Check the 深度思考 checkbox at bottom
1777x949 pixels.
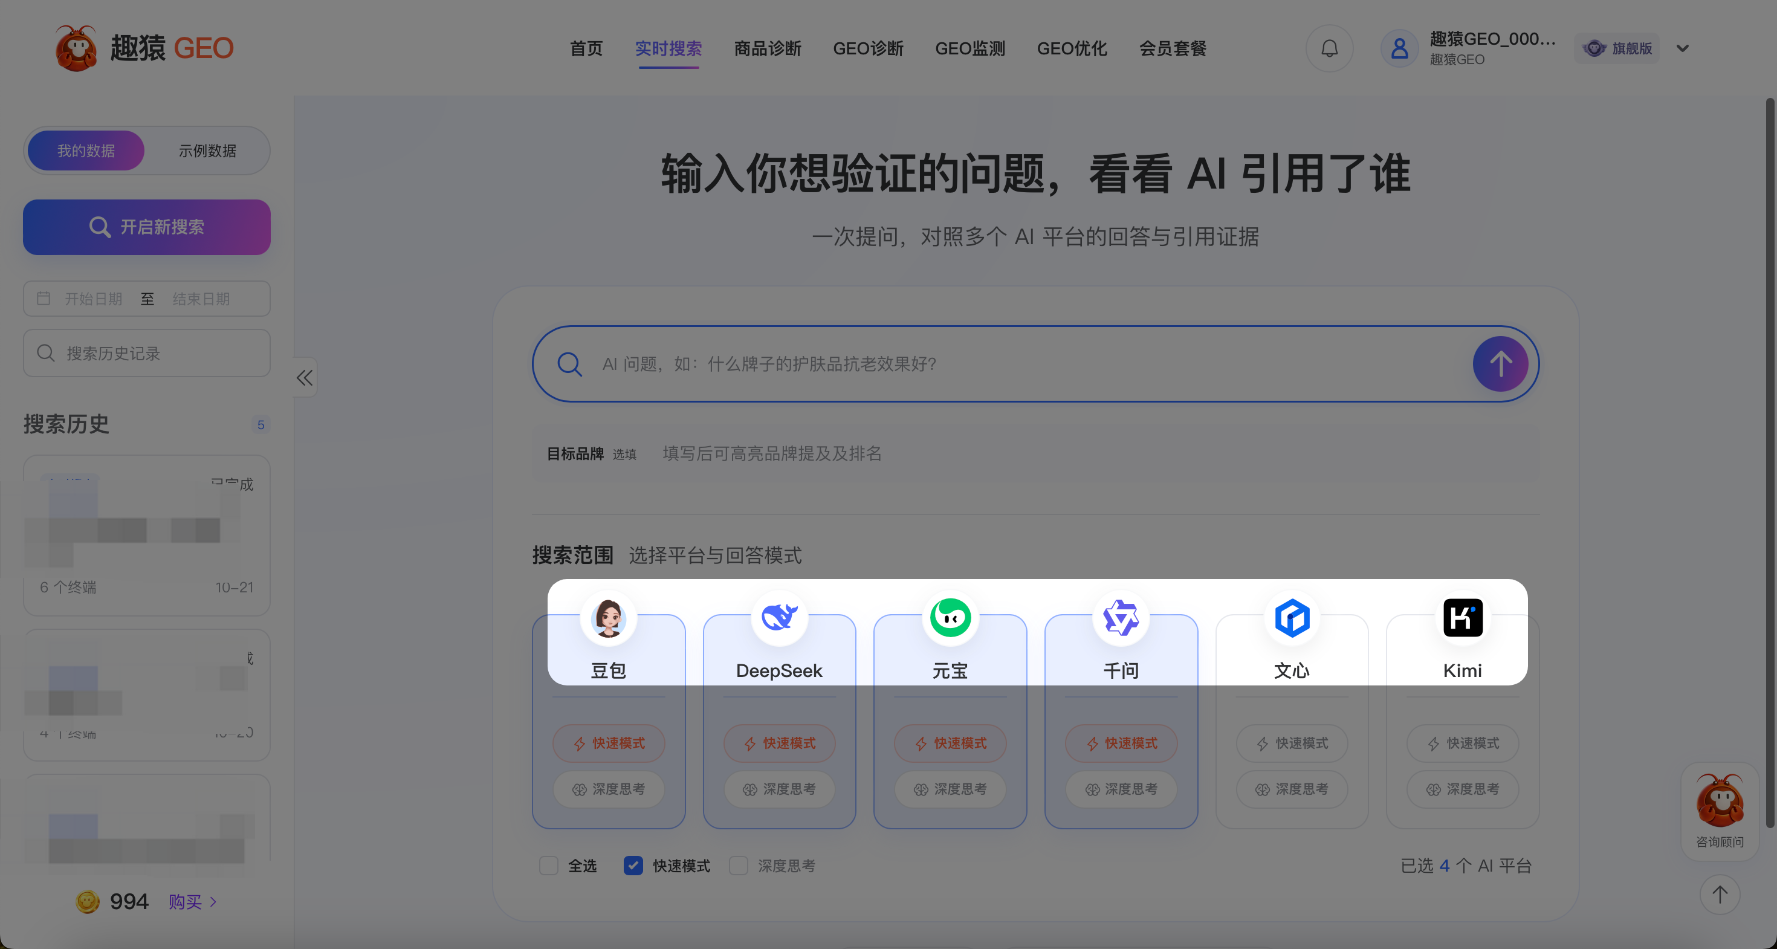point(739,866)
